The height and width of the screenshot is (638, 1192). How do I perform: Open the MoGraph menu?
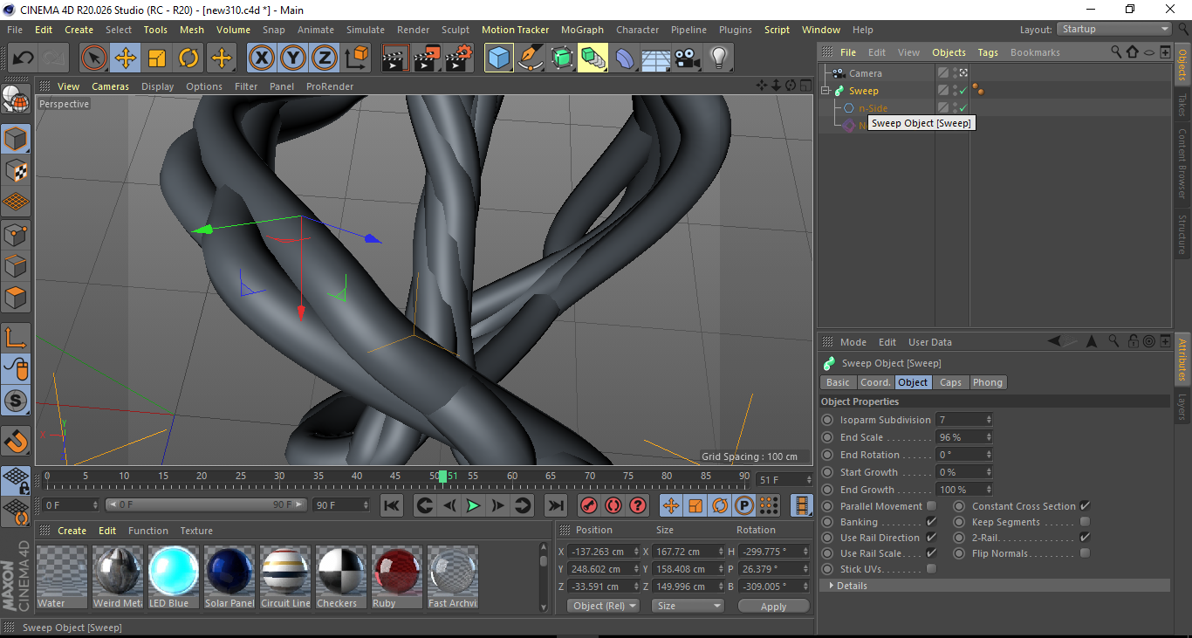(x=582, y=30)
